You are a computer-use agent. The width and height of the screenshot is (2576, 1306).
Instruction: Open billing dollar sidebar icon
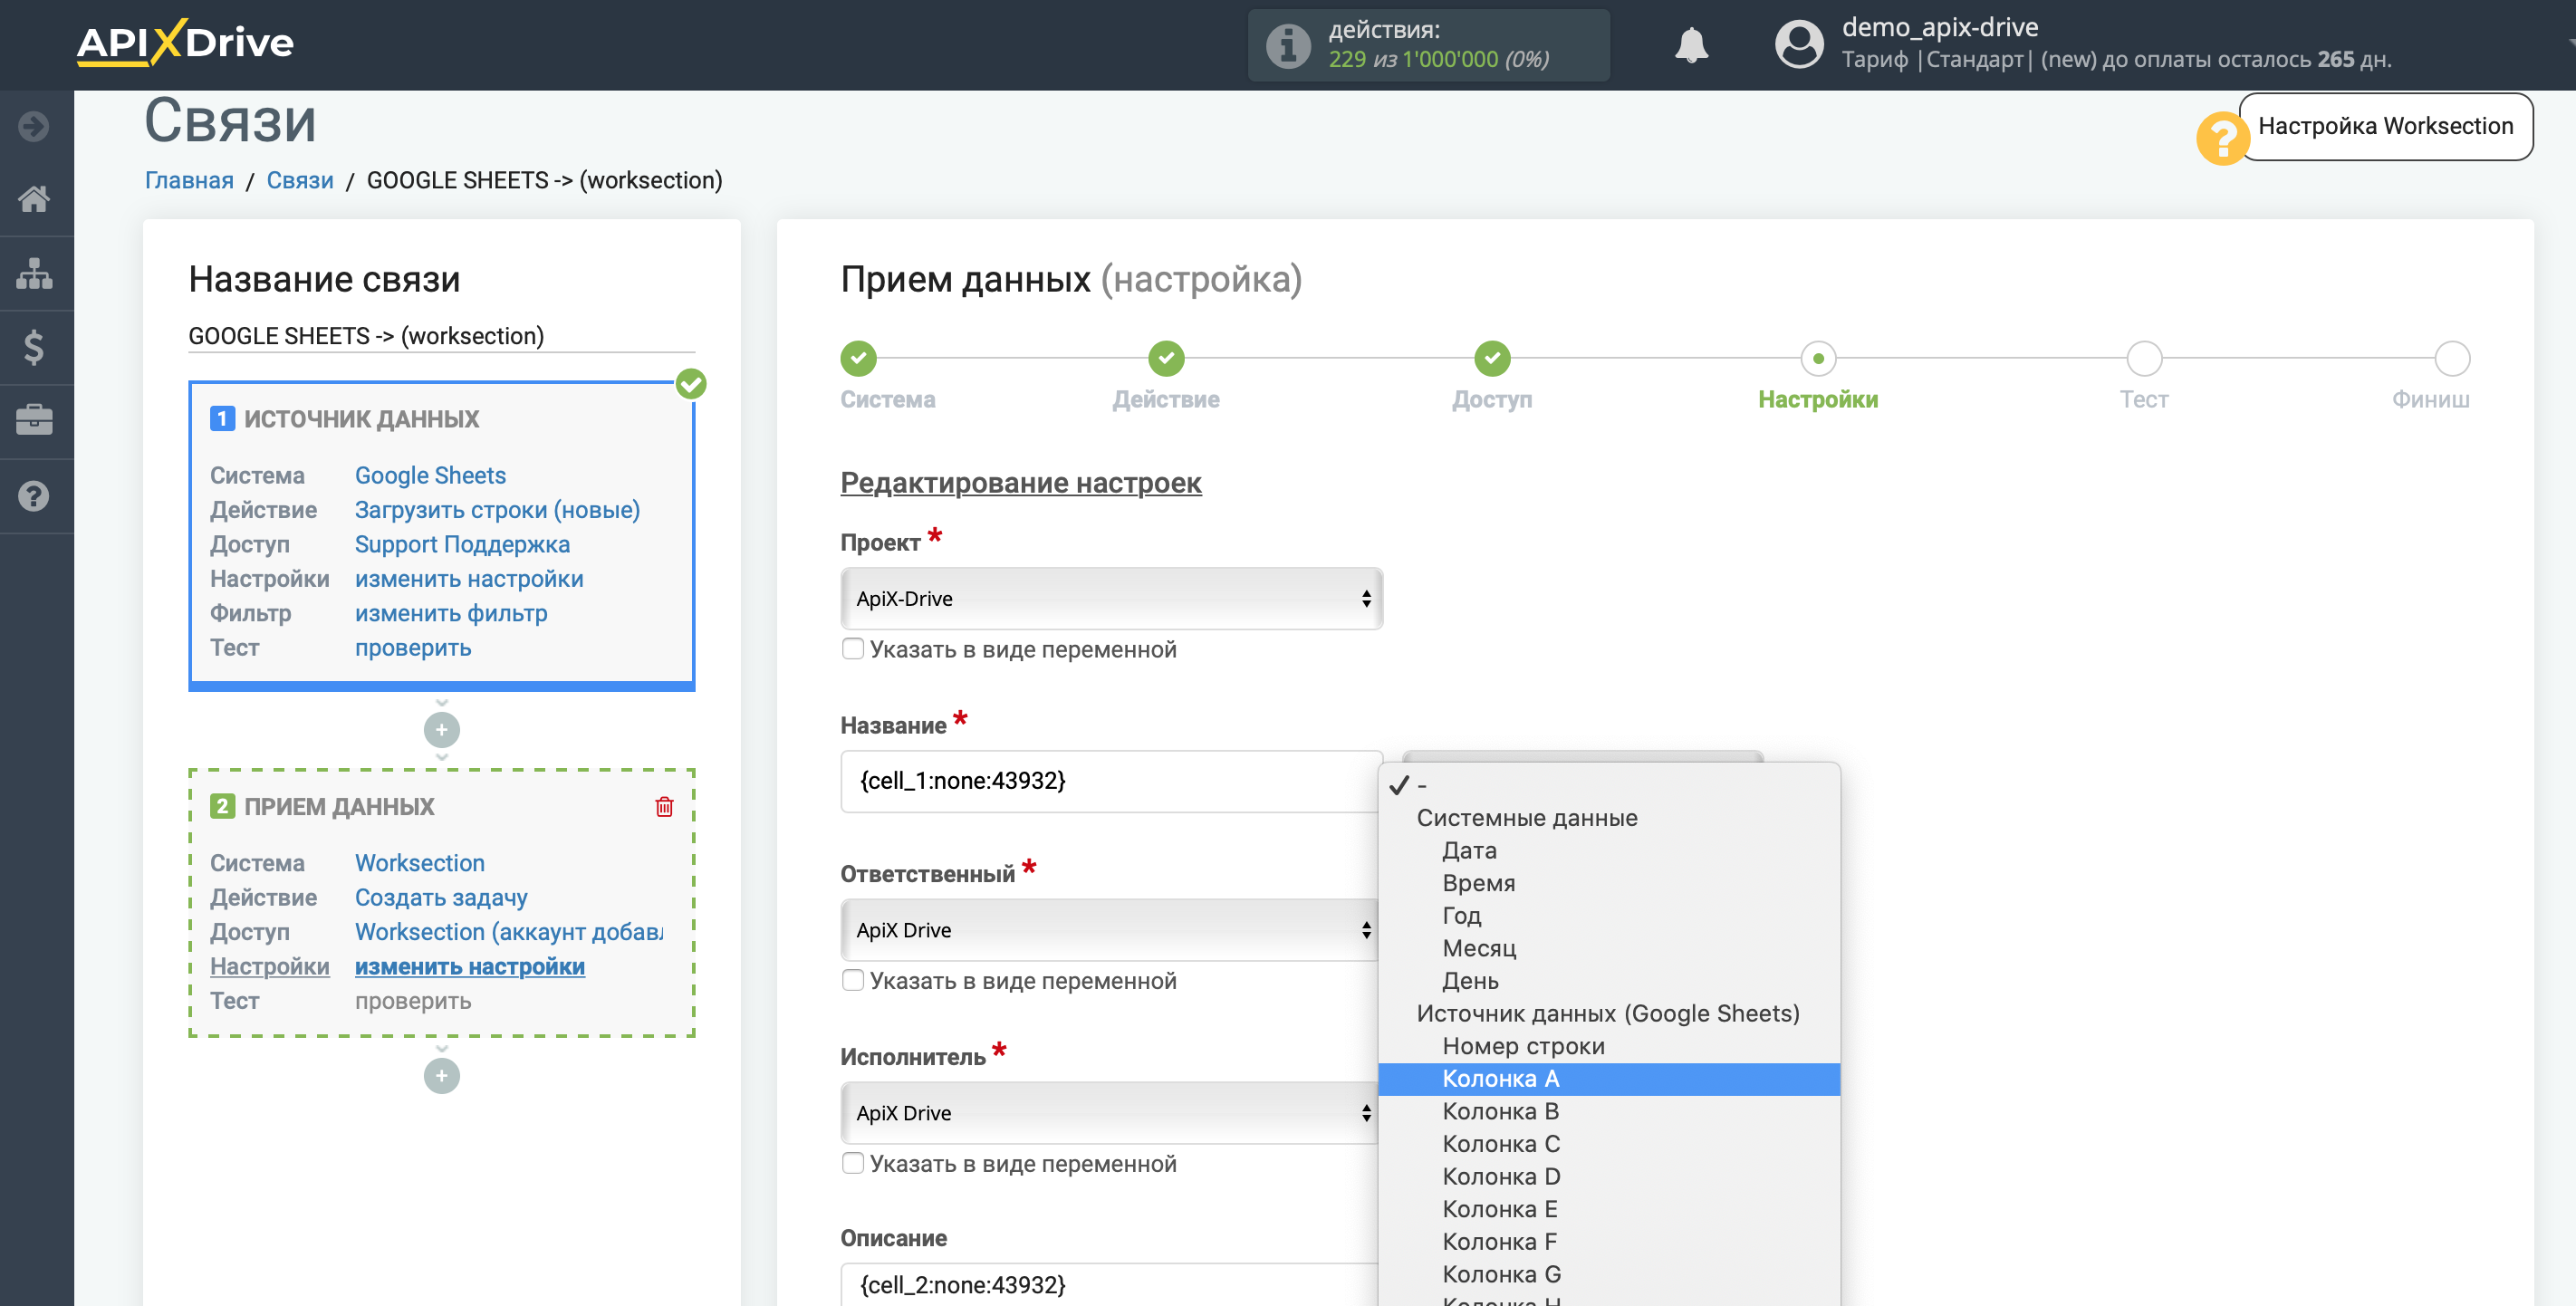pos(34,347)
